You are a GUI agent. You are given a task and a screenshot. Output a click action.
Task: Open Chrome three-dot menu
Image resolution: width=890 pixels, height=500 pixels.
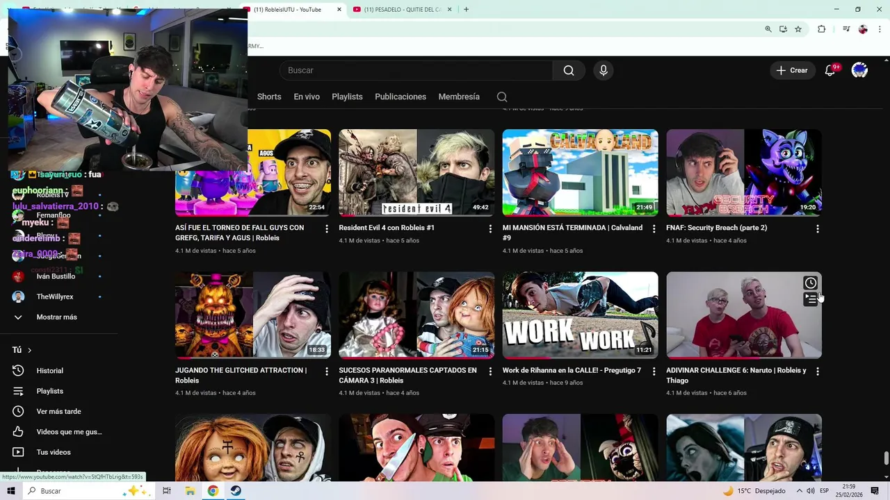click(x=880, y=29)
